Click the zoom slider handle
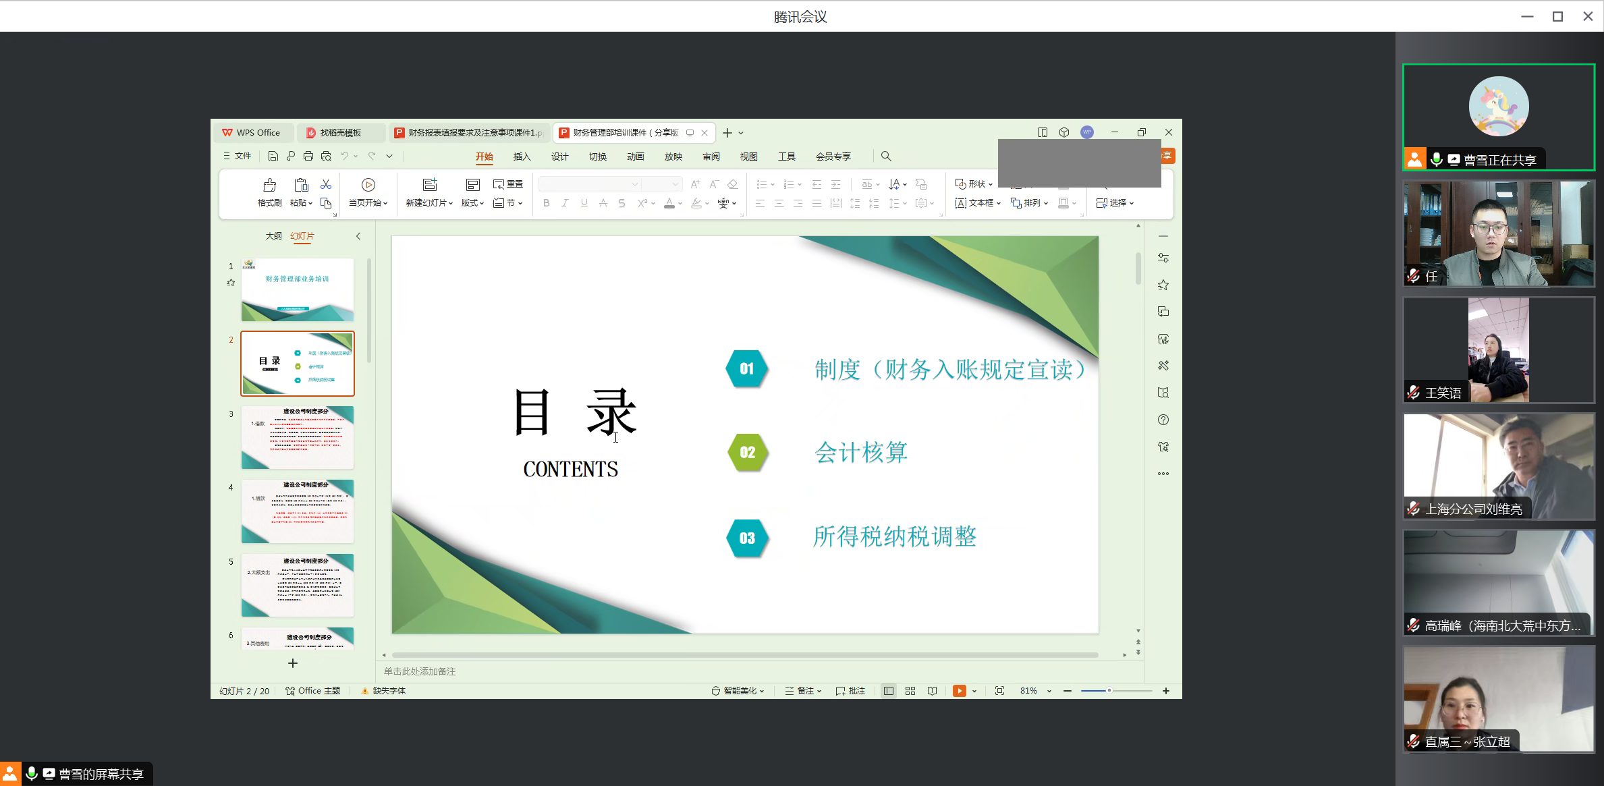This screenshot has width=1604, height=786. [x=1109, y=691]
